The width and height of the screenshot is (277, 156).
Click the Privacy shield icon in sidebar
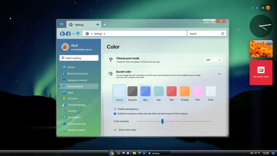point(64,123)
